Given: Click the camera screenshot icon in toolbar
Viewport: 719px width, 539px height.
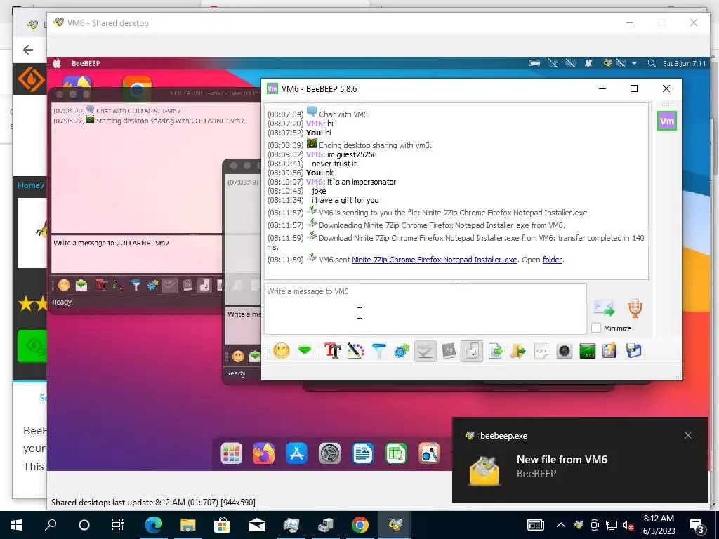Looking at the screenshot, I should pyautogui.click(x=565, y=351).
